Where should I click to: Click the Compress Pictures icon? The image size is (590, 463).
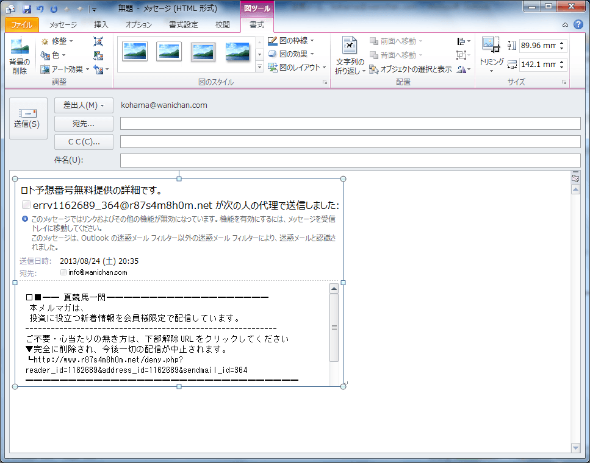coord(98,41)
